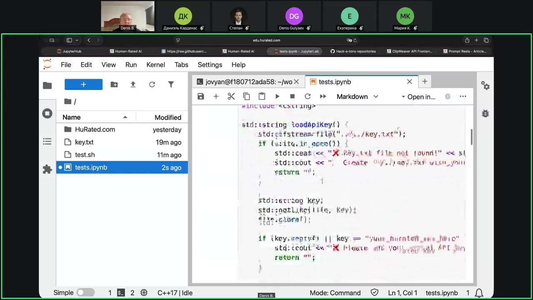Open the debugger bug icon in right sidebar
The image size is (533, 300).
(x=485, y=113)
